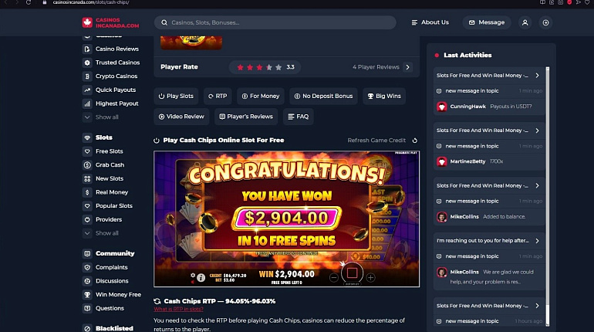This screenshot has width=594, height=332.
Task: Open 4 Player Reviews arrow
Action: point(407,67)
